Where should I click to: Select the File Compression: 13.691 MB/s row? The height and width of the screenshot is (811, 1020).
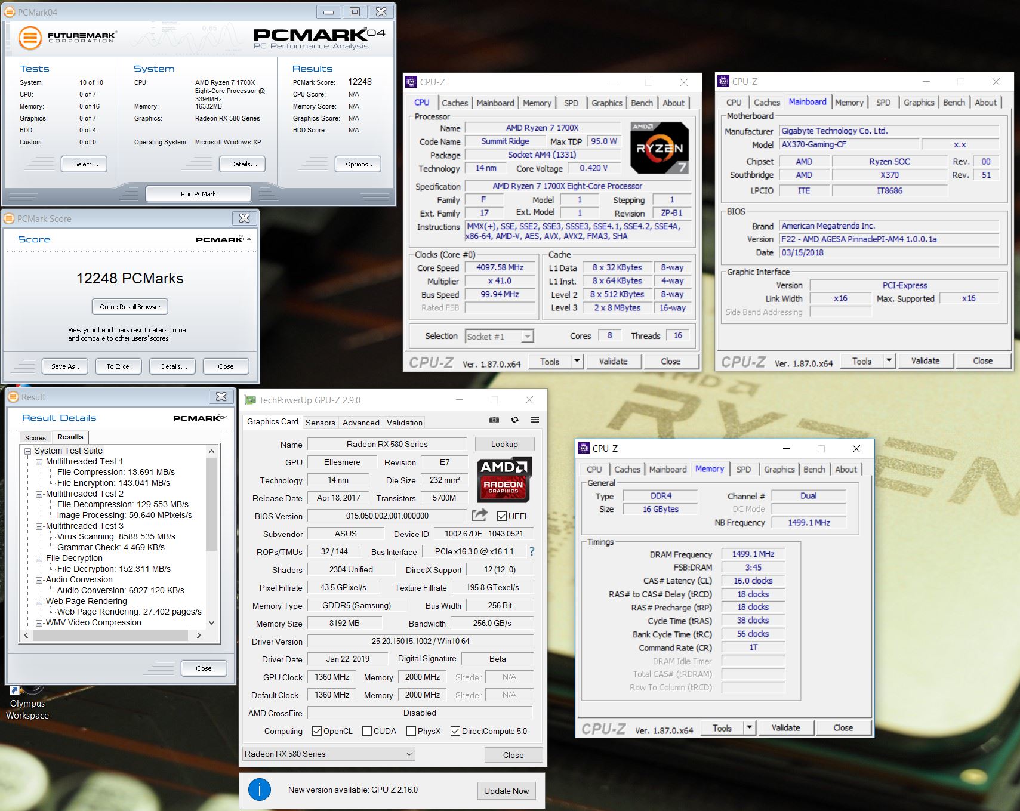[116, 472]
